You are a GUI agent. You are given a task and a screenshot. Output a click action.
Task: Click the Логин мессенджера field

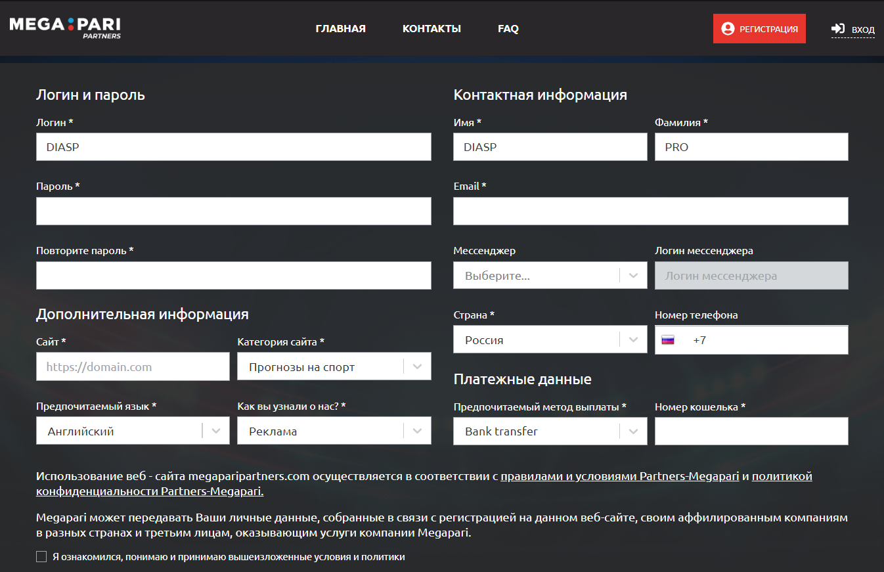pos(751,276)
